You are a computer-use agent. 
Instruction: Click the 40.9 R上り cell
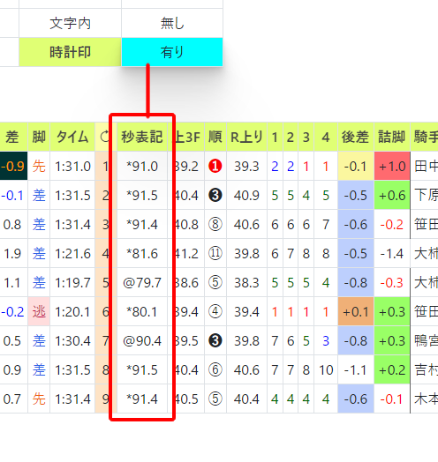(246, 196)
